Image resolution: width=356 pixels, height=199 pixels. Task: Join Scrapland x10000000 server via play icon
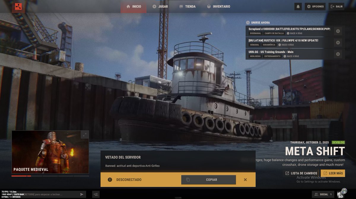coord(338,31)
